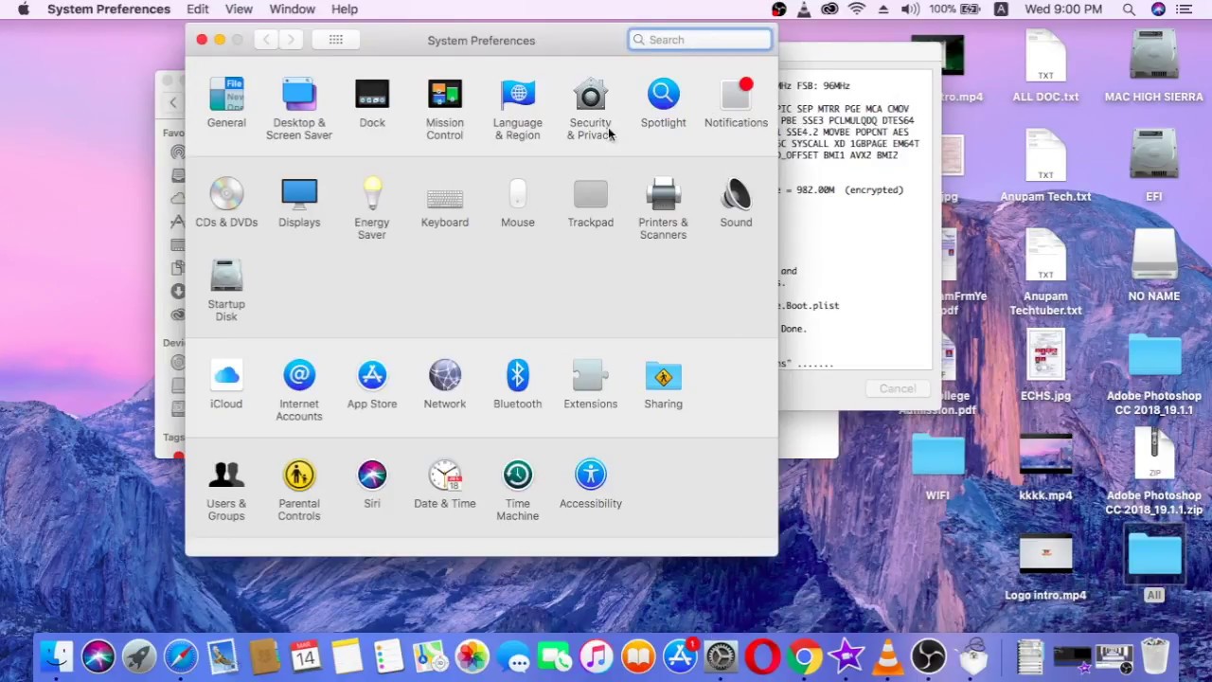Open Spotlight preferences
The height and width of the screenshot is (682, 1212).
tap(663, 102)
